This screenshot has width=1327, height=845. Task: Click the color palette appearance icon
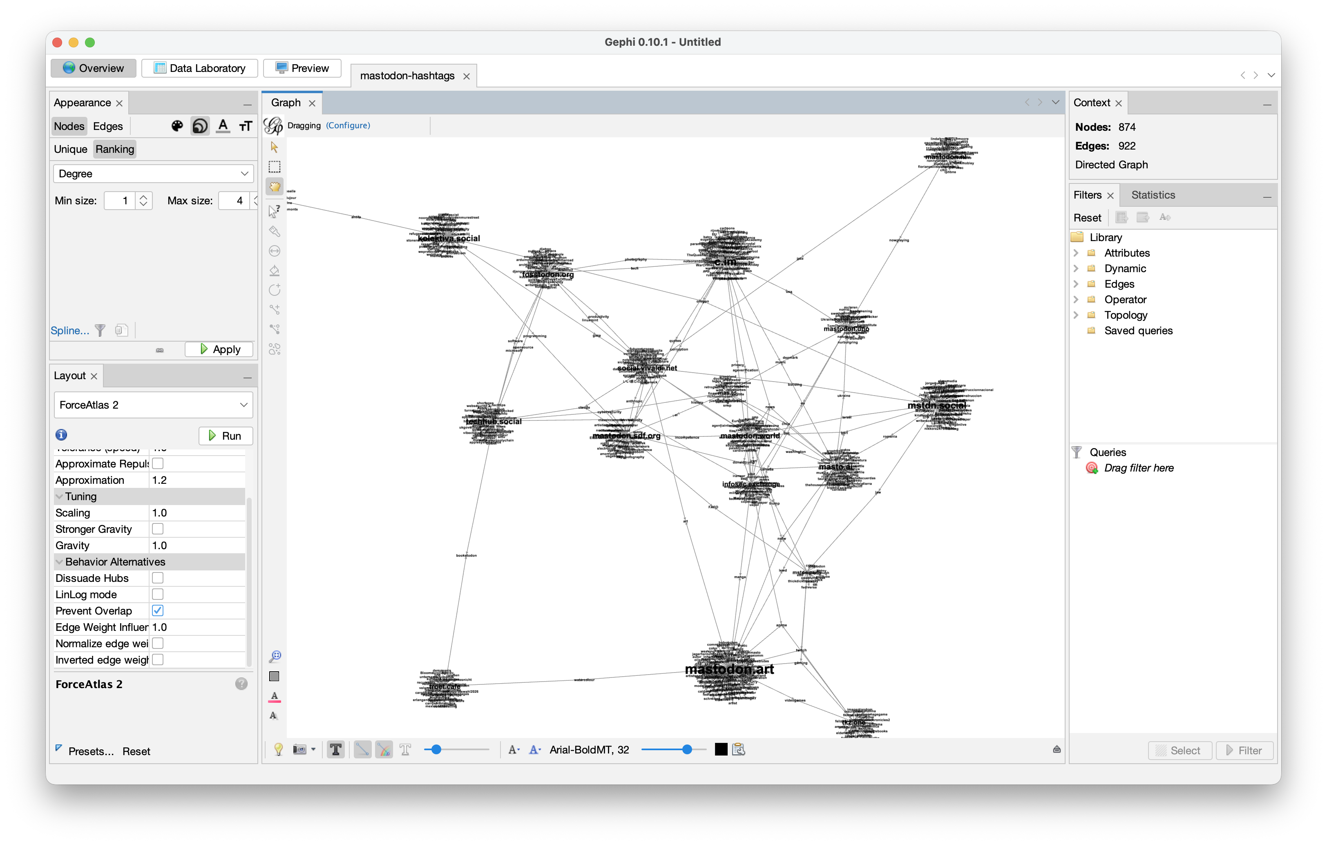click(x=177, y=126)
